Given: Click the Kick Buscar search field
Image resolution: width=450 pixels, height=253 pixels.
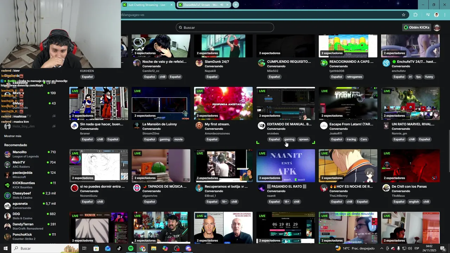Looking at the screenshot, I should tap(225, 27).
